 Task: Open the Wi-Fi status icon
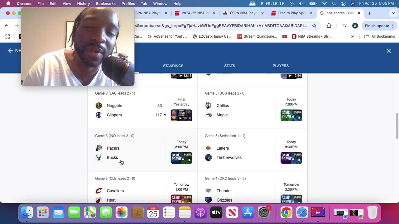324,3
